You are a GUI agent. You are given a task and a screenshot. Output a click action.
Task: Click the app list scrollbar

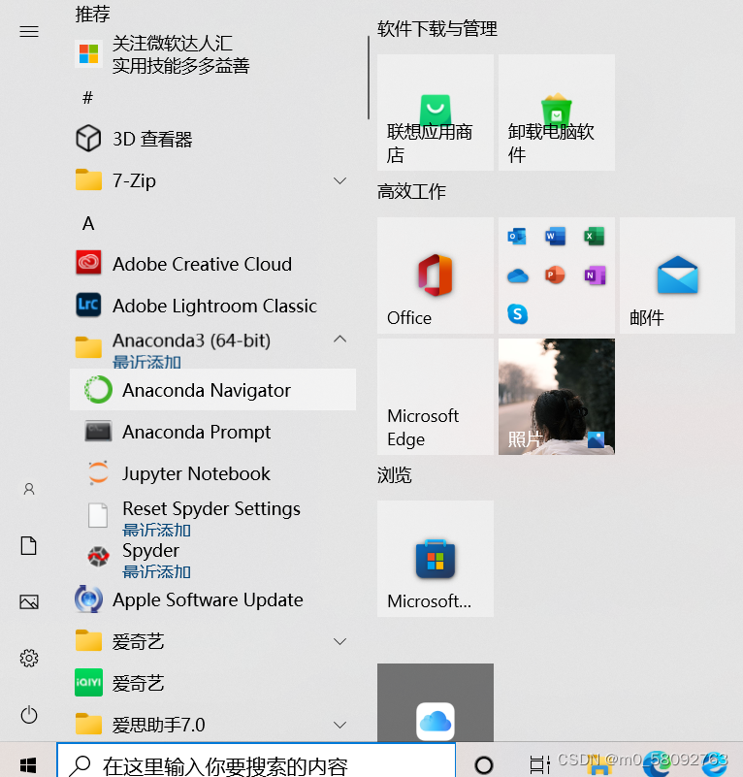click(x=369, y=78)
